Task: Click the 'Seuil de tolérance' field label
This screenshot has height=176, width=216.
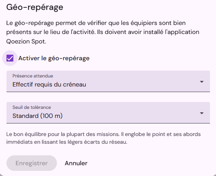Action: pyautogui.click(x=31, y=107)
